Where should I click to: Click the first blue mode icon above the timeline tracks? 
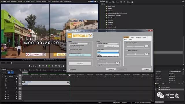(9, 73)
